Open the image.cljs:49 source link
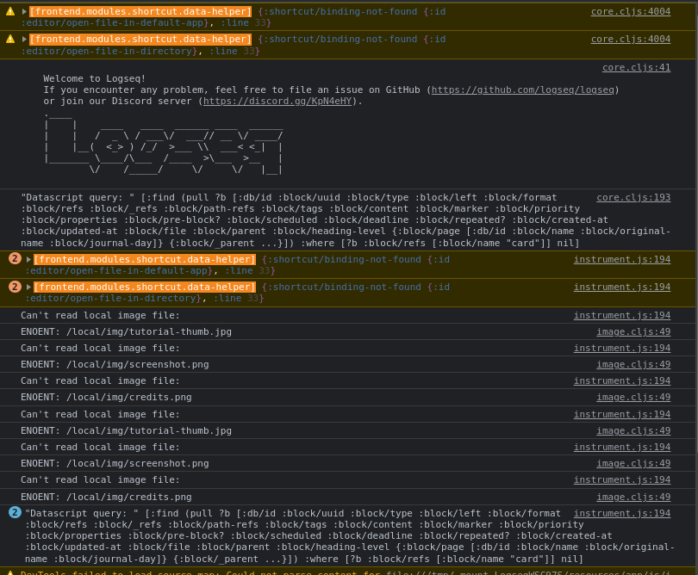Viewport: 698px width, 575px height. (x=633, y=331)
